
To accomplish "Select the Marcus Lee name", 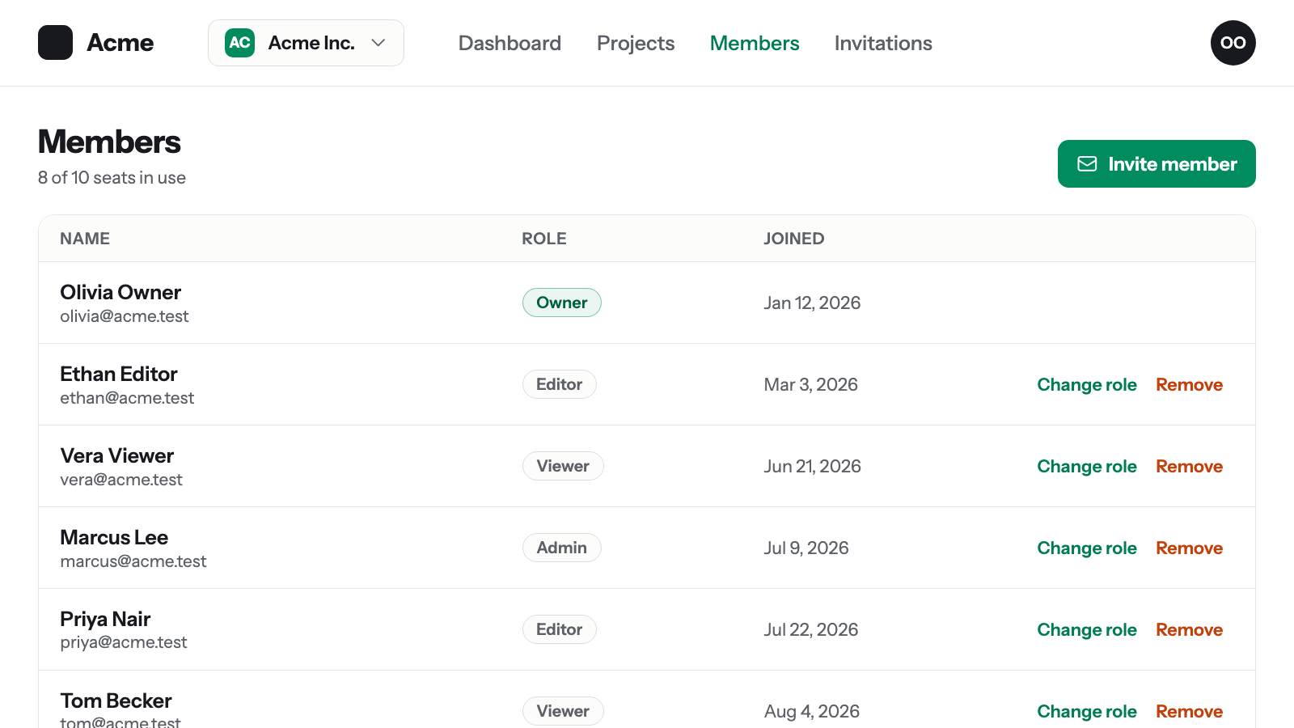I will [114, 537].
